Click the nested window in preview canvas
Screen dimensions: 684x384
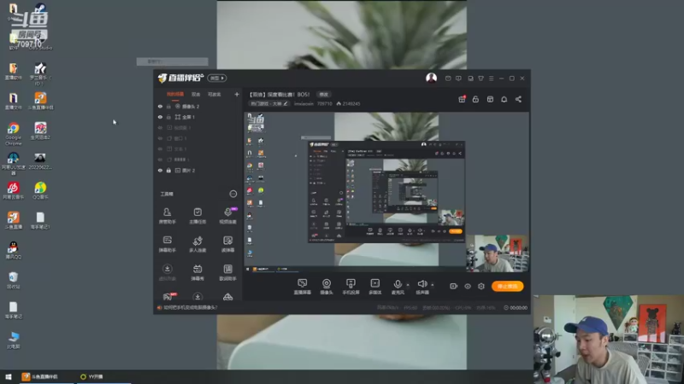pos(386,191)
